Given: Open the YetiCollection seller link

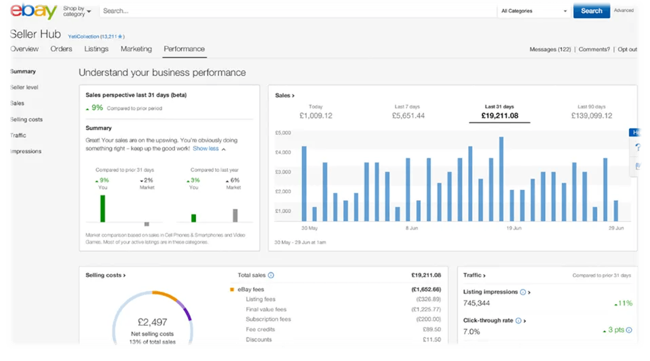Looking at the screenshot, I should (x=83, y=37).
